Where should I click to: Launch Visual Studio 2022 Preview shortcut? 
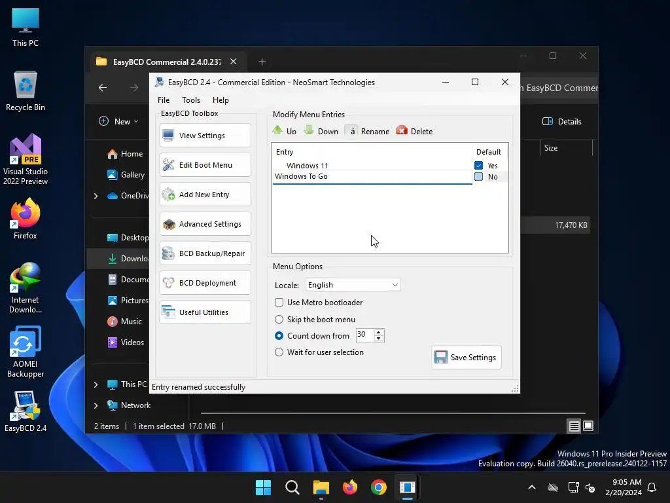click(26, 159)
